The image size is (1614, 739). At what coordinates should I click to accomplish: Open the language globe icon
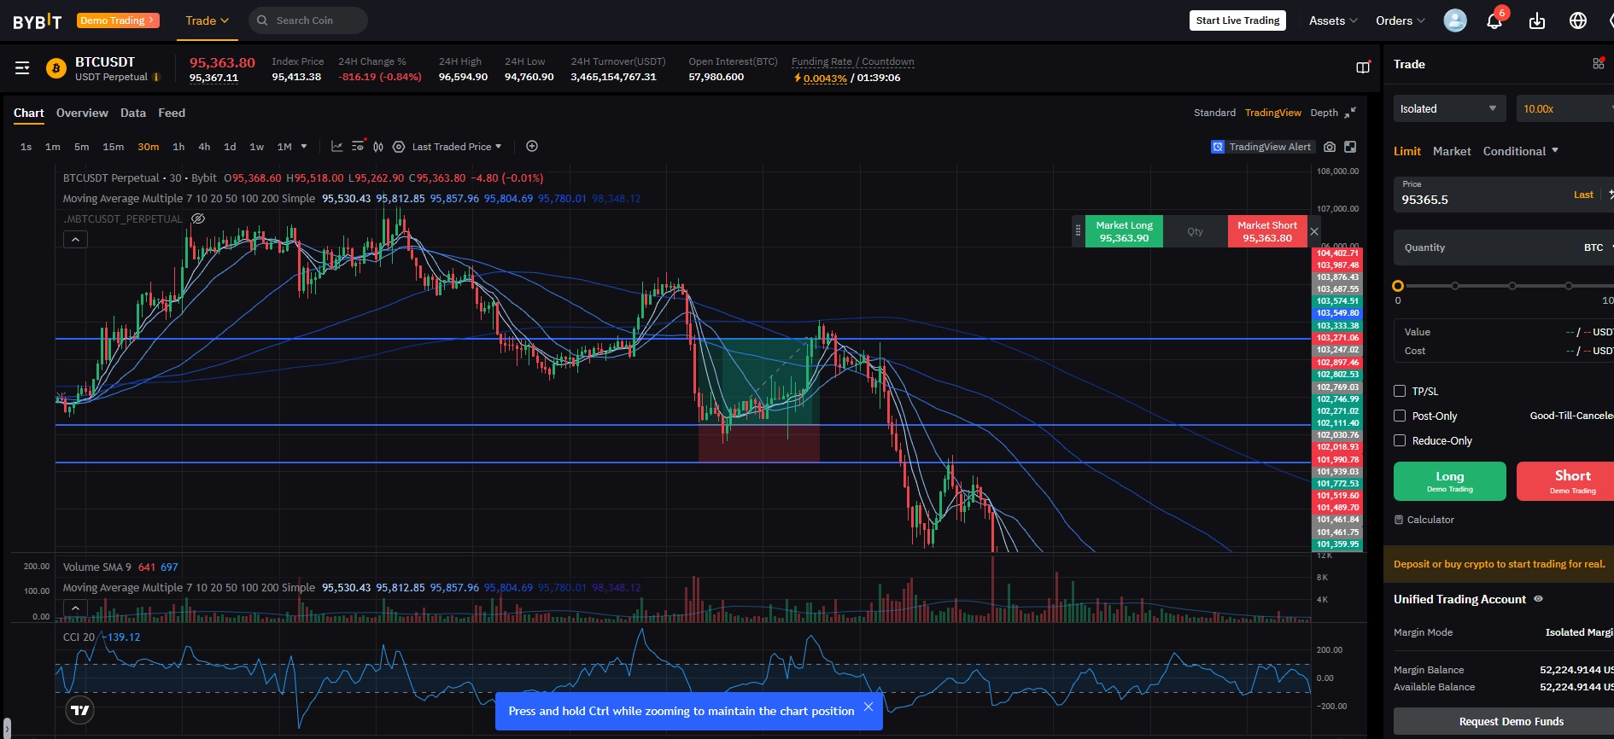coord(1578,20)
